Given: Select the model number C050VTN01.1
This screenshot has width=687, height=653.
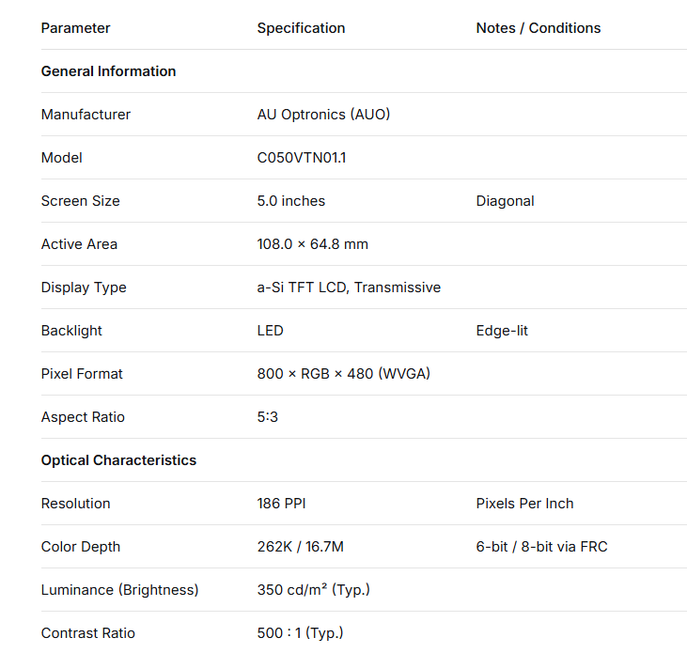Looking at the screenshot, I should (302, 158).
